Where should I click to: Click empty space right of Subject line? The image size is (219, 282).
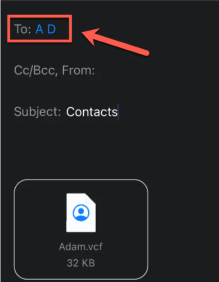(x=169, y=112)
